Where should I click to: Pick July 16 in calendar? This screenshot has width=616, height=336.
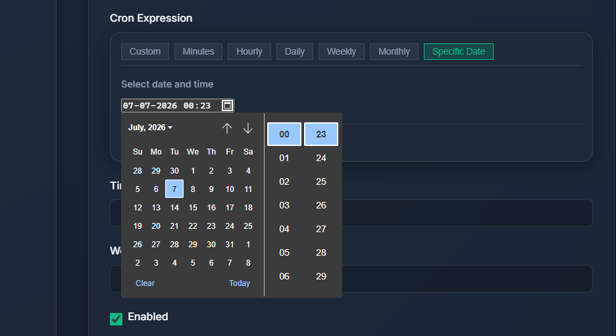click(x=211, y=207)
